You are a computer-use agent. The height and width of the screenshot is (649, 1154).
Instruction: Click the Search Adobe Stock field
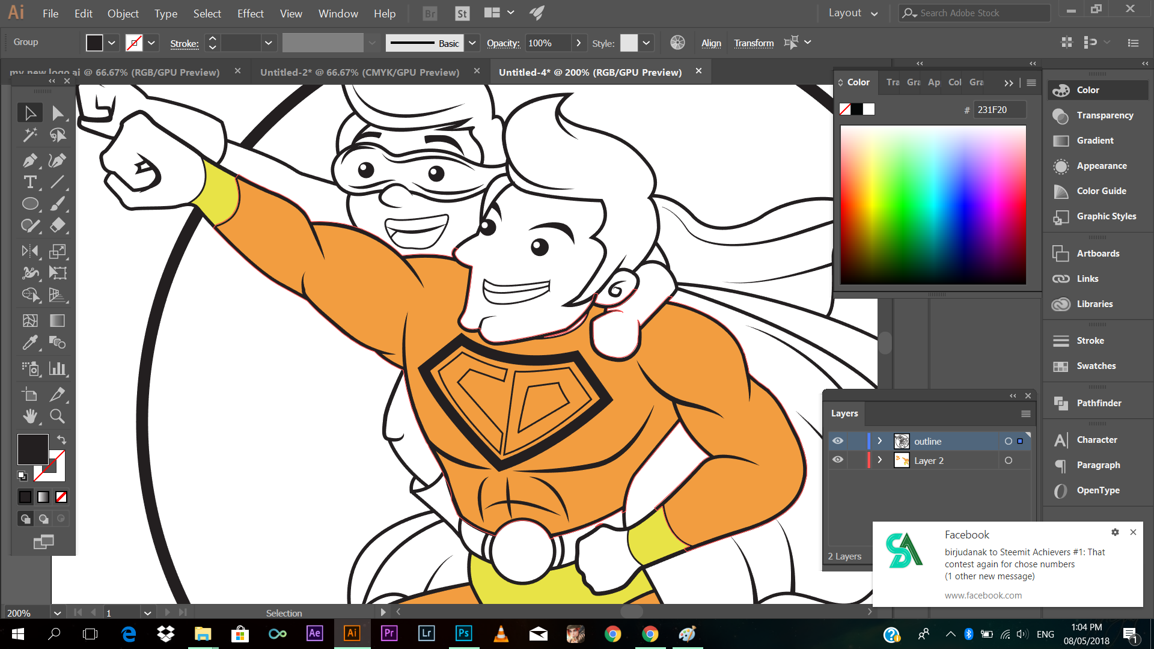point(974,13)
